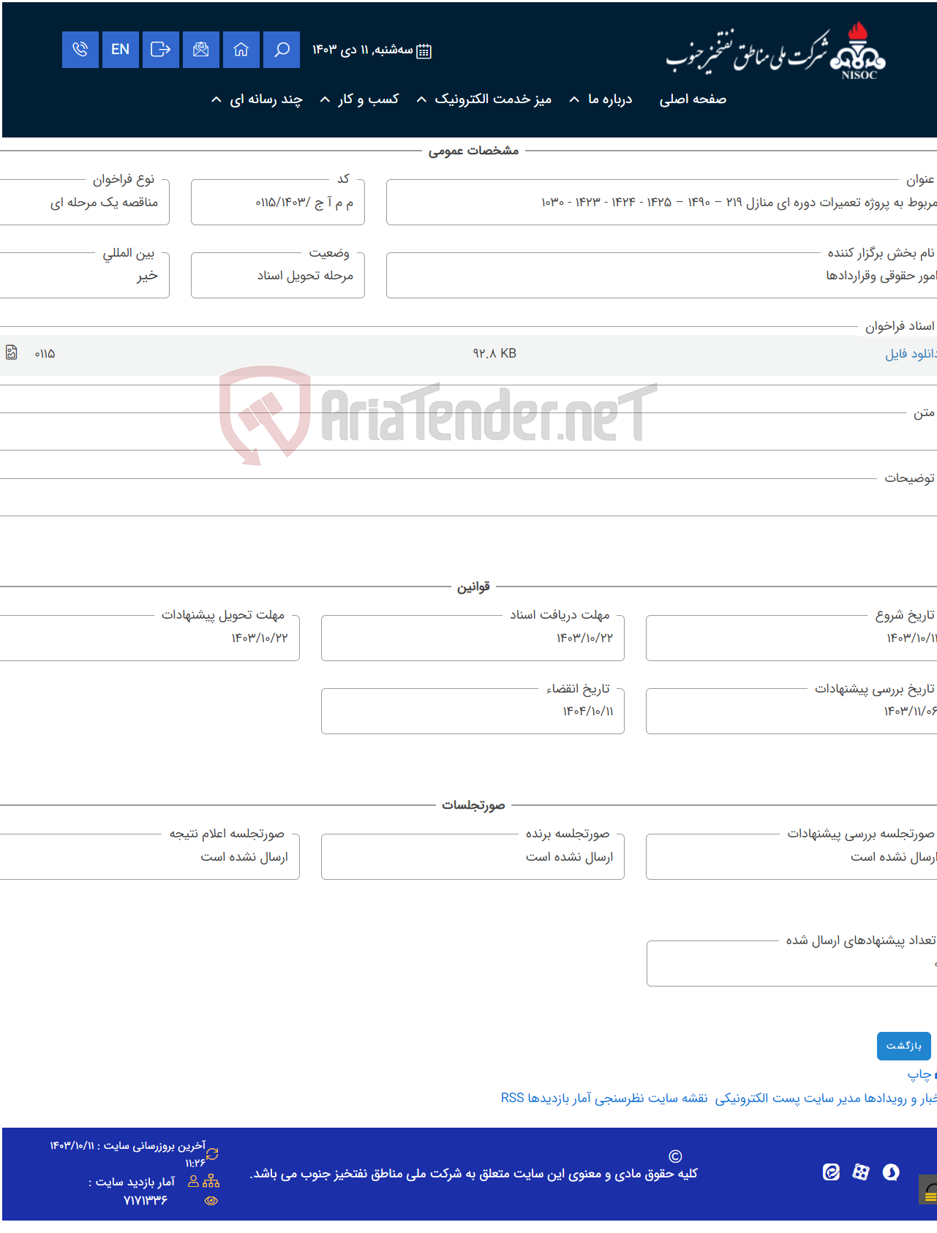The height and width of the screenshot is (1233, 937).
Task: Click صورتجلسه اعلام نتیجه status text
Action: pos(244,857)
